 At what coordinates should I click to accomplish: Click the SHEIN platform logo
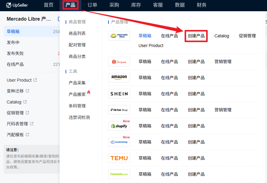coord(119,94)
